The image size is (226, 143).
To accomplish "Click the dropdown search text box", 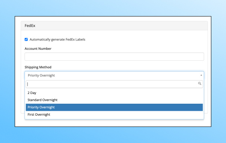I will [x=114, y=84].
